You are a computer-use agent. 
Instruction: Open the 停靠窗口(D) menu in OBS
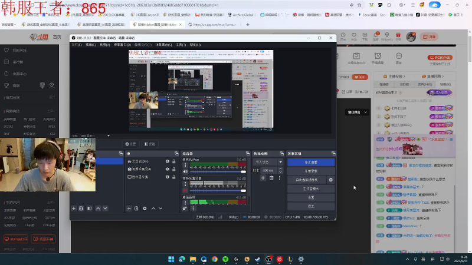point(122,45)
